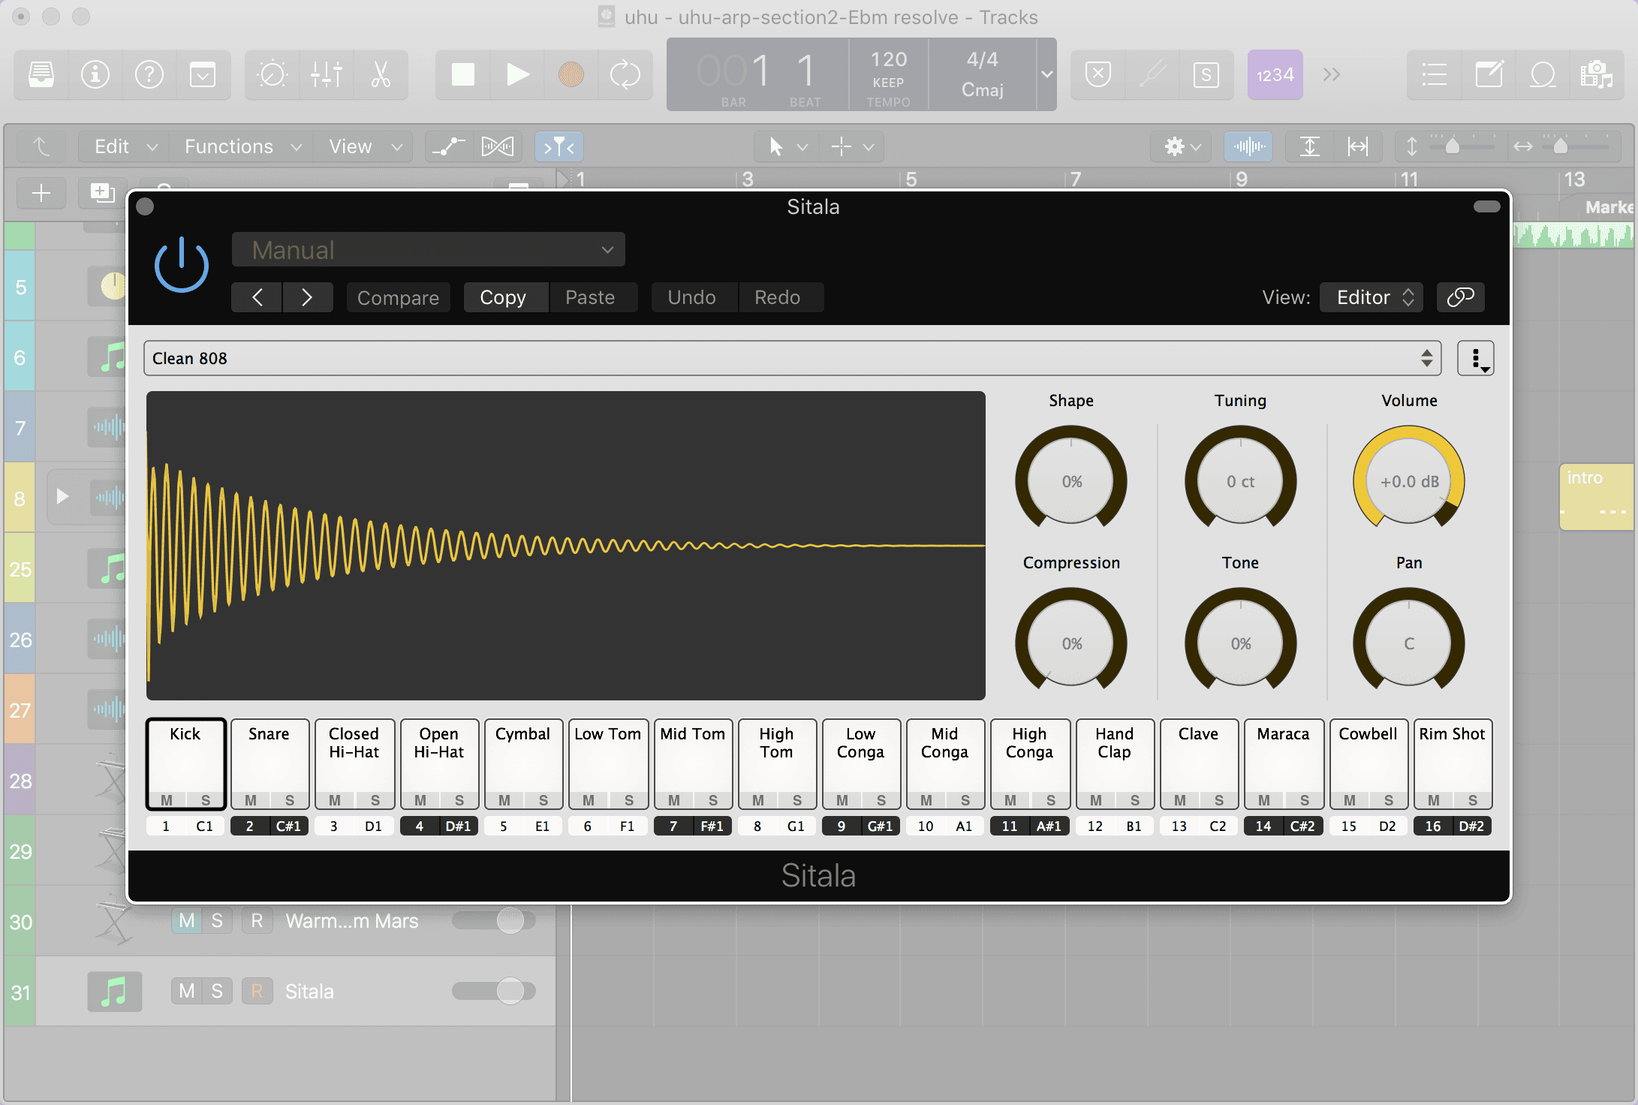This screenshot has height=1105, width=1638.
Task: Open the Quick Help question mark button
Action: tap(149, 74)
